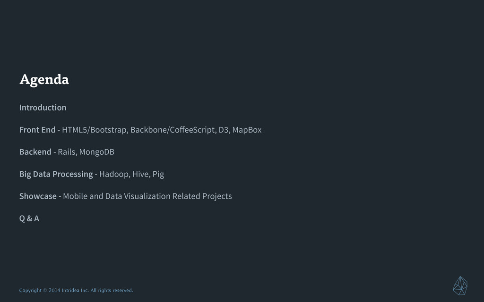484x302 pixels.
Task: Click the Showcase bold label
Action: coord(38,196)
